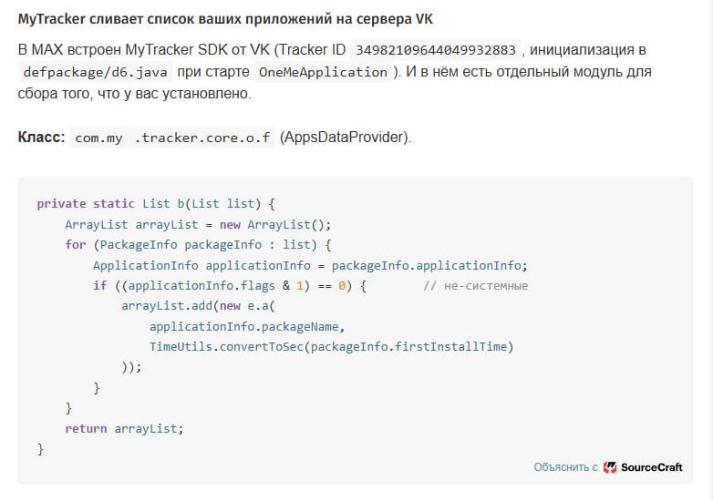Open the 'Объяснить с' link
Screen dimensions: 713x501
565,467
